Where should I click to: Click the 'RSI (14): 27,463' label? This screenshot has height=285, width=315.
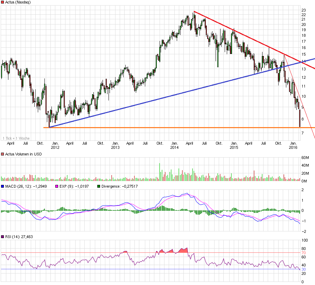(19, 237)
